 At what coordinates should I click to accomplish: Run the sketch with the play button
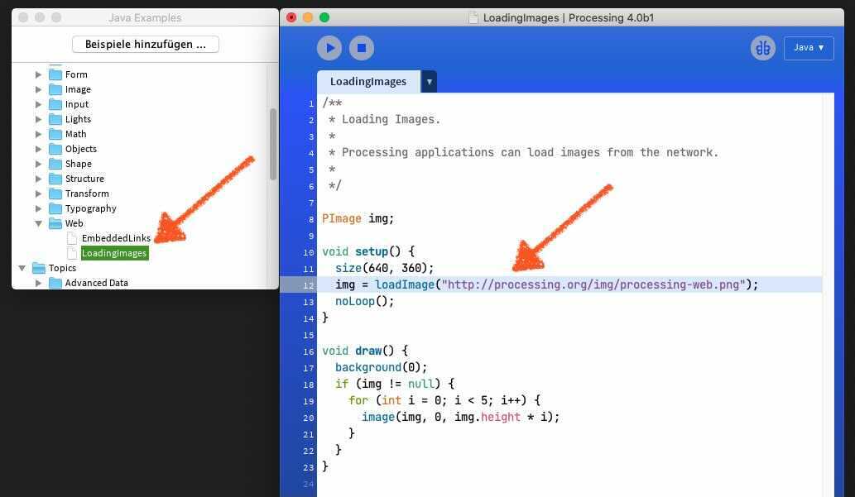tap(329, 48)
